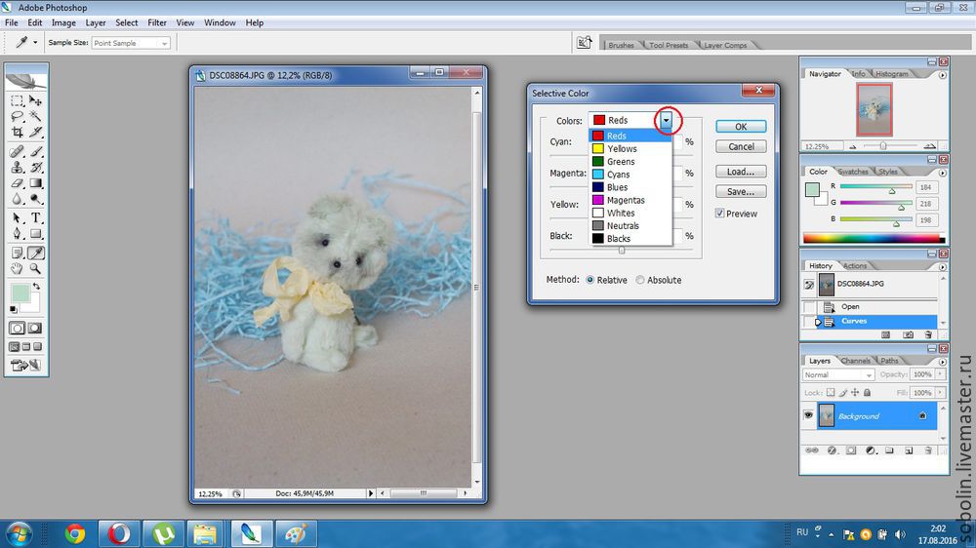Set history brush source for DSC08864.JPG snapshot
The height and width of the screenshot is (548, 976).
click(x=809, y=285)
